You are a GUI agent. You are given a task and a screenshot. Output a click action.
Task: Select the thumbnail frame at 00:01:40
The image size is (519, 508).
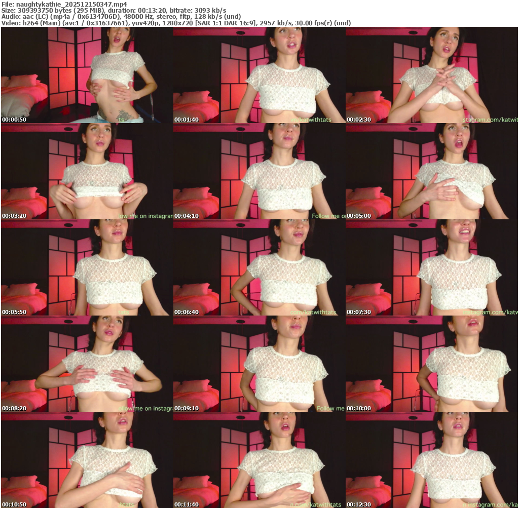coord(259,75)
